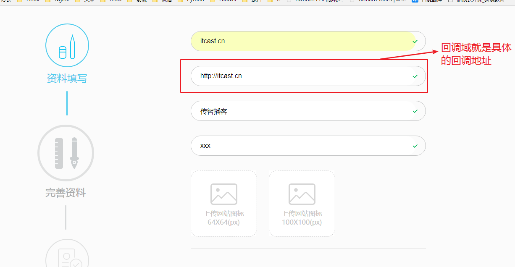This screenshot has width=515, height=267.
Task: Click green checkmark in 传智播客 field
Action: pos(415,111)
